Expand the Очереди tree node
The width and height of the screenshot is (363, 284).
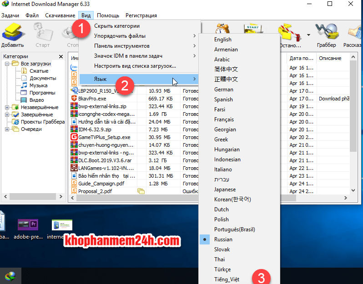tap(7, 129)
